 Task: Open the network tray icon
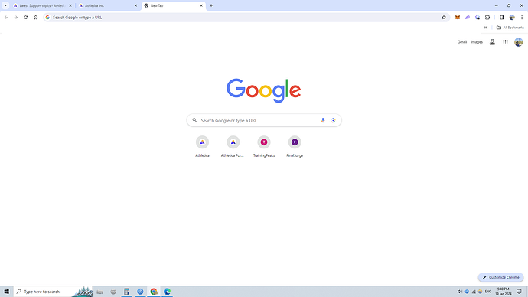coord(474,292)
